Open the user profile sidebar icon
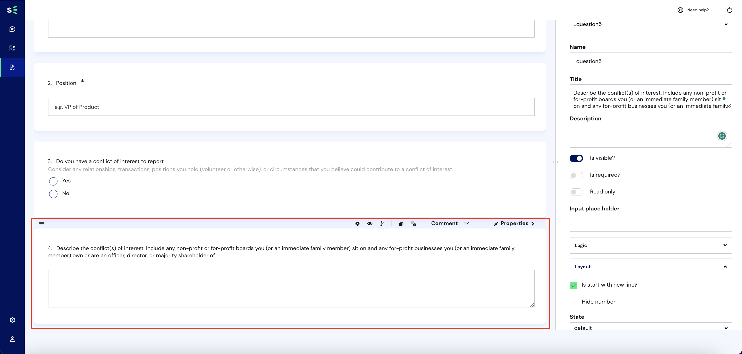Image resolution: width=742 pixels, height=354 pixels. pos(12,339)
